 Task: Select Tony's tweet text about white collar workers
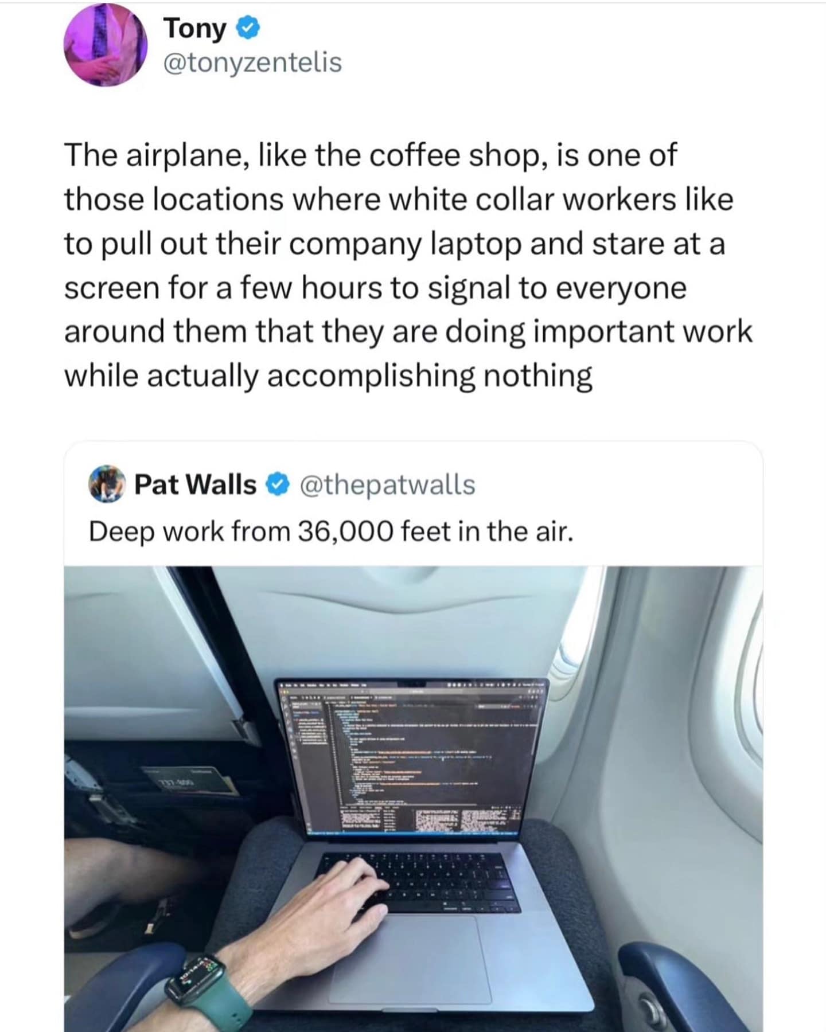pyautogui.click(x=408, y=265)
